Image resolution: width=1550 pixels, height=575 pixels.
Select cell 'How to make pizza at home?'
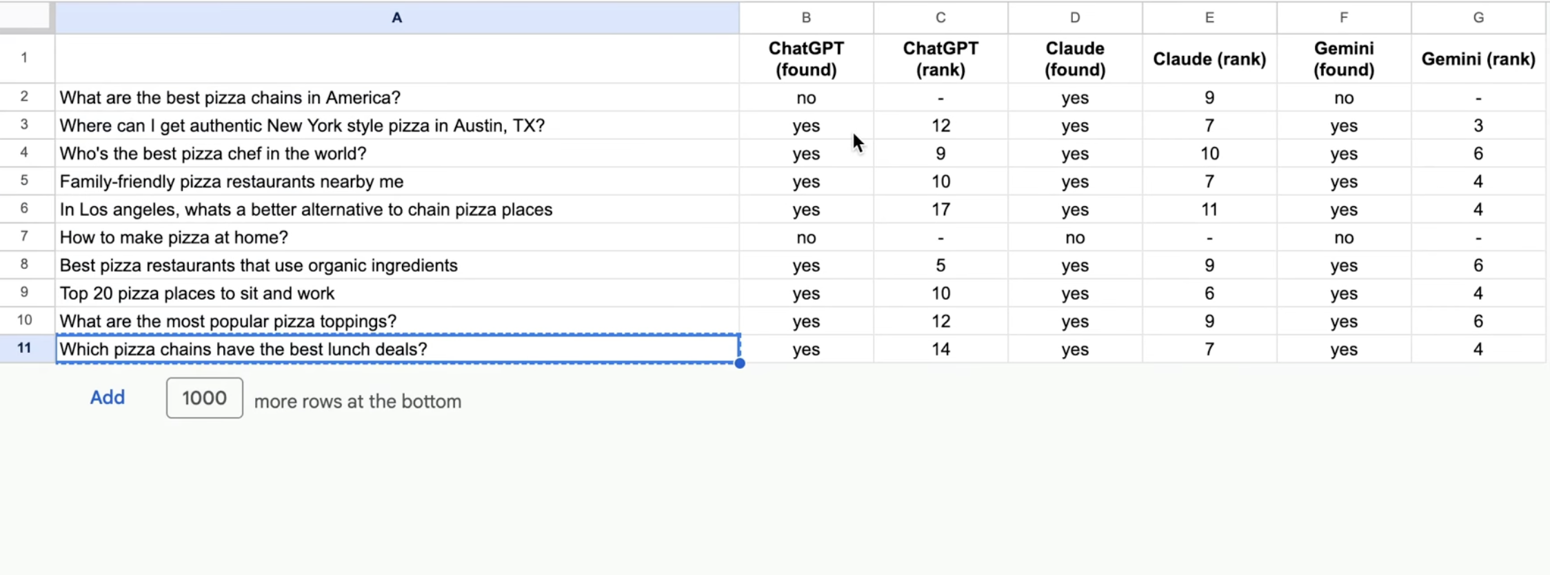coord(174,238)
